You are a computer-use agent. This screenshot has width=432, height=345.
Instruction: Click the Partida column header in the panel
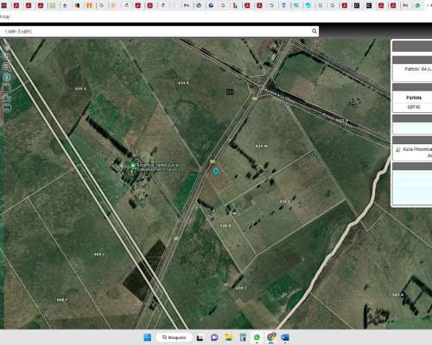414,97
